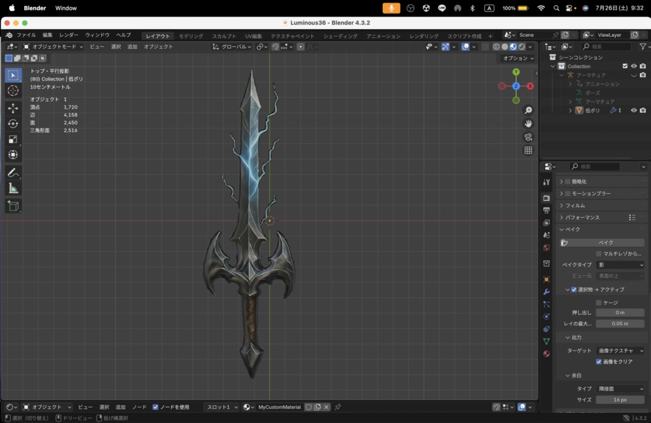Viewport: 651px width, 423px height.
Task: Click the 3D cursor tool icon
Action: (x=13, y=90)
